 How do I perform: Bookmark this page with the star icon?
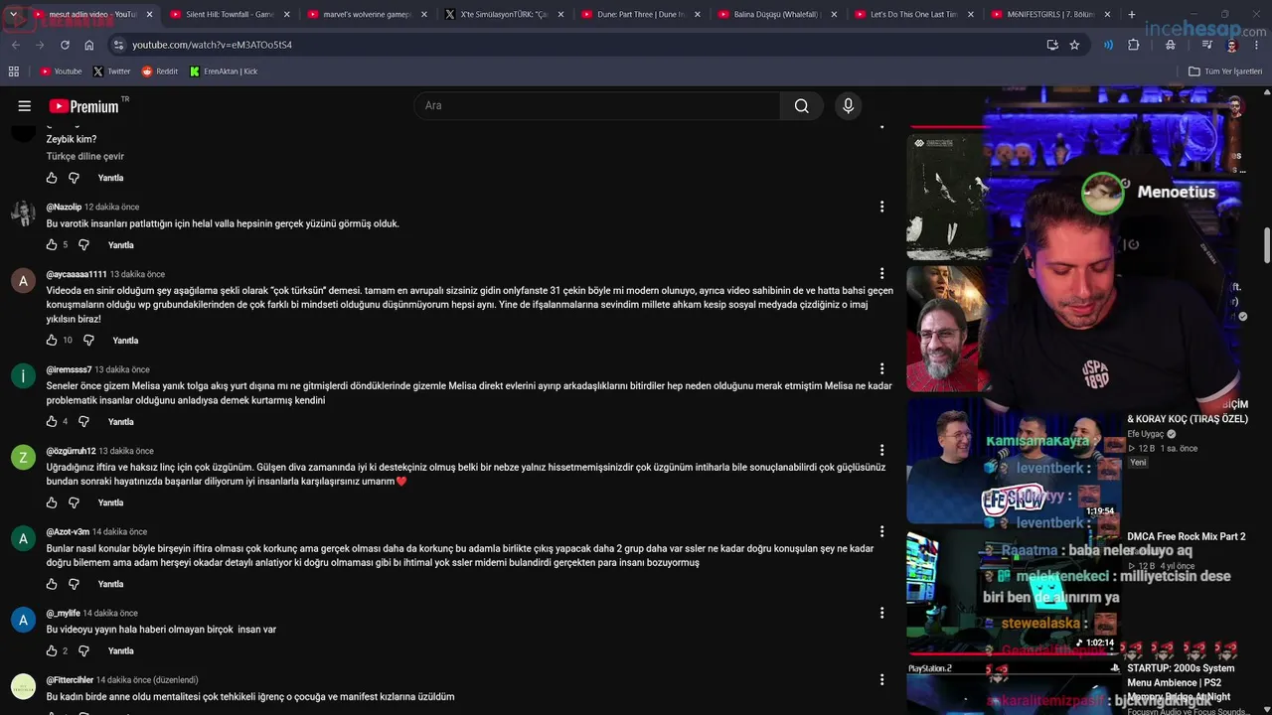click(1074, 45)
